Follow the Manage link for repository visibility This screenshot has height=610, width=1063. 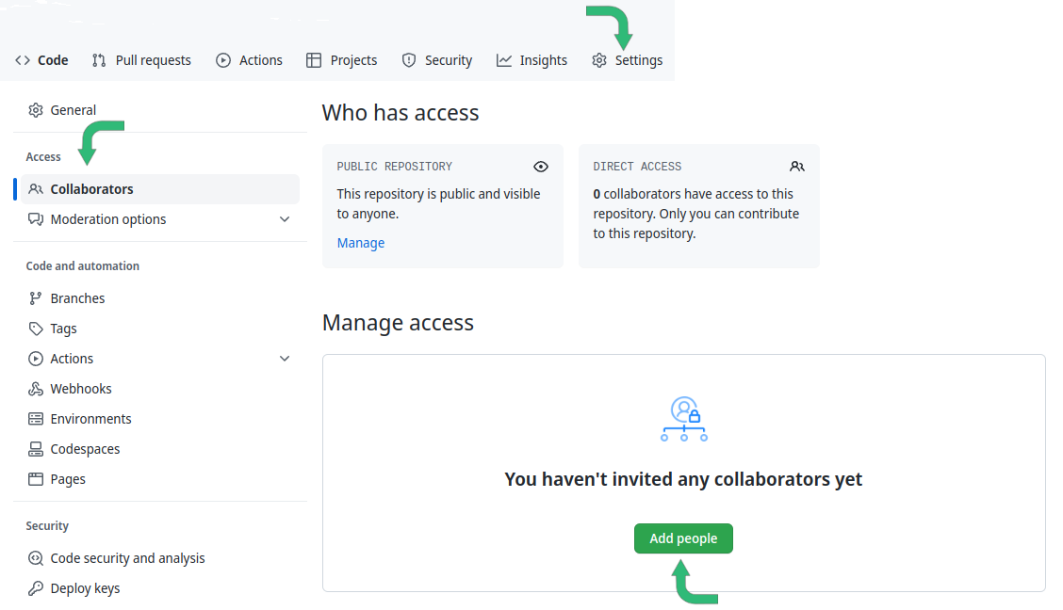pos(361,243)
